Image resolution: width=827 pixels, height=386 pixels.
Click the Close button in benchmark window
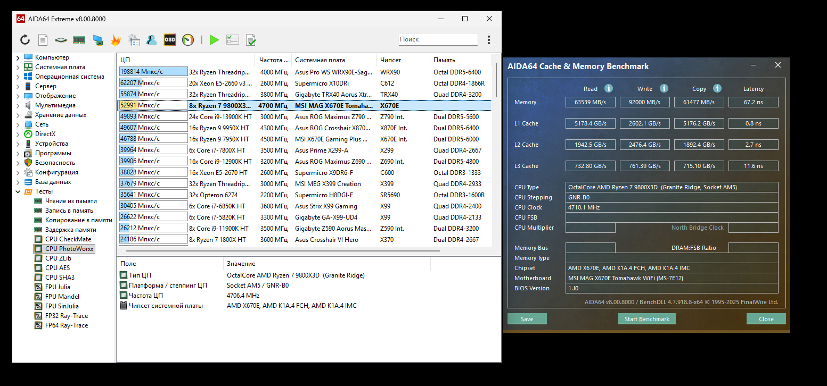coord(766,319)
